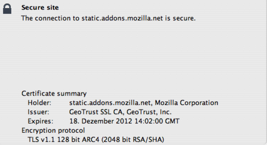Select the GeoTrust SSL CA issuer name
Screen dimensions: 267x145
tap(96, 112)
